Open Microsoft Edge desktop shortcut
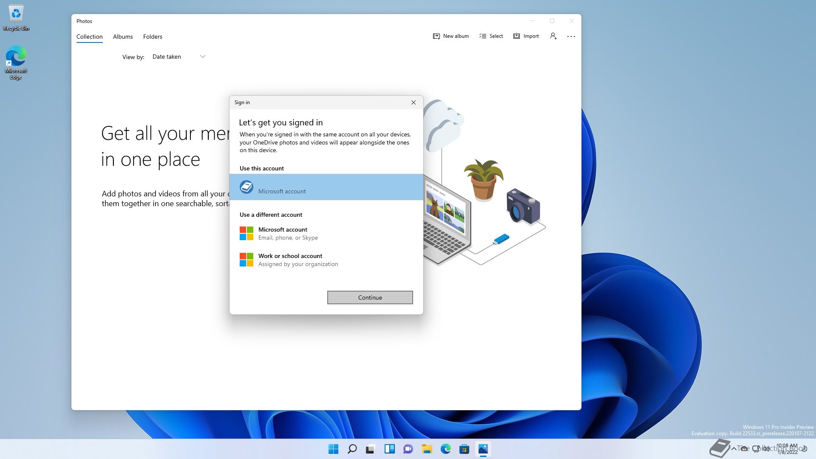816x459 pixels. (16, 62)
